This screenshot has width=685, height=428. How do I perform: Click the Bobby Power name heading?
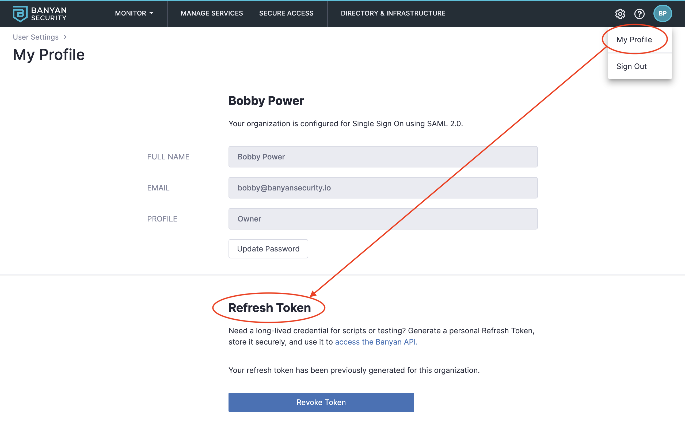point(266,101)
